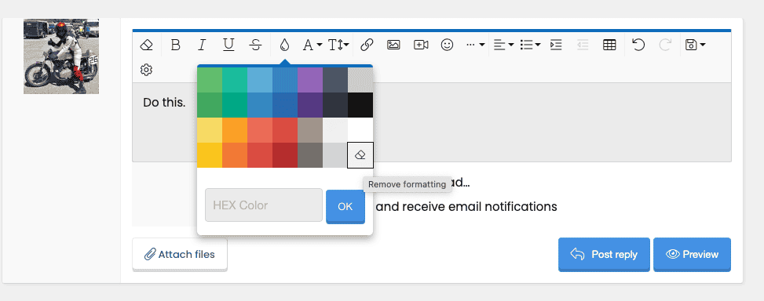Click the Remove formatting eraser in toolbar

(x=146, y=45)
